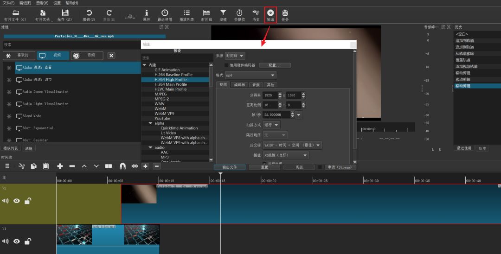Open the 文件 menu in menu bar
This screenshot has height=254, width=501.
pyautogui.click(x=8, y=3)
